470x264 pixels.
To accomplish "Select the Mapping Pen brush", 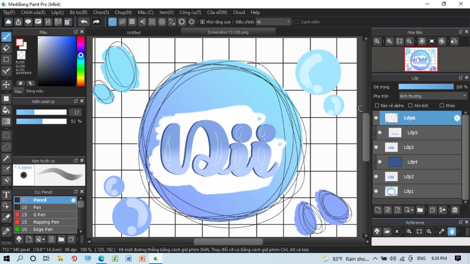I will (x=45, y=222).
